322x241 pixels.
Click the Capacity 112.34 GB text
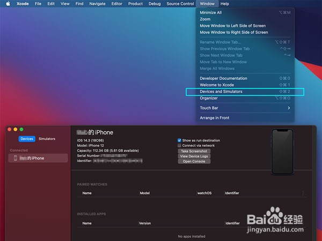[108, 150]
